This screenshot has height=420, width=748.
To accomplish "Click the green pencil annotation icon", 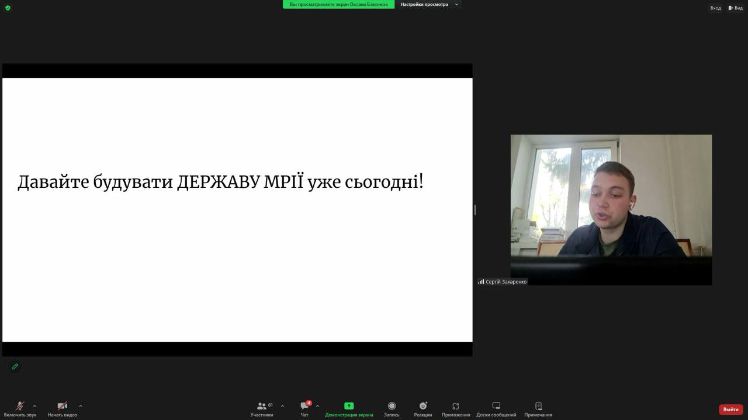I will point(15,366).
